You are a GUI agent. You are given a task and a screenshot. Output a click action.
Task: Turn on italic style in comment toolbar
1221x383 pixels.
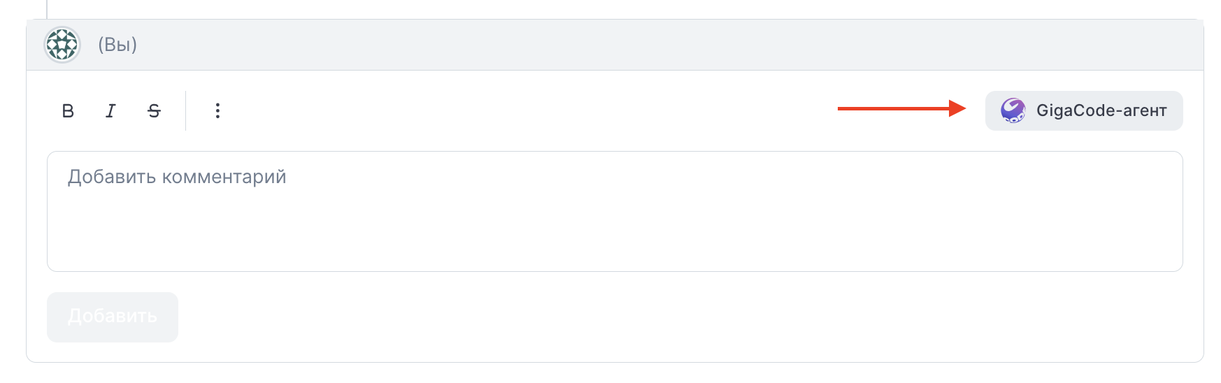(x=110, y=110)
